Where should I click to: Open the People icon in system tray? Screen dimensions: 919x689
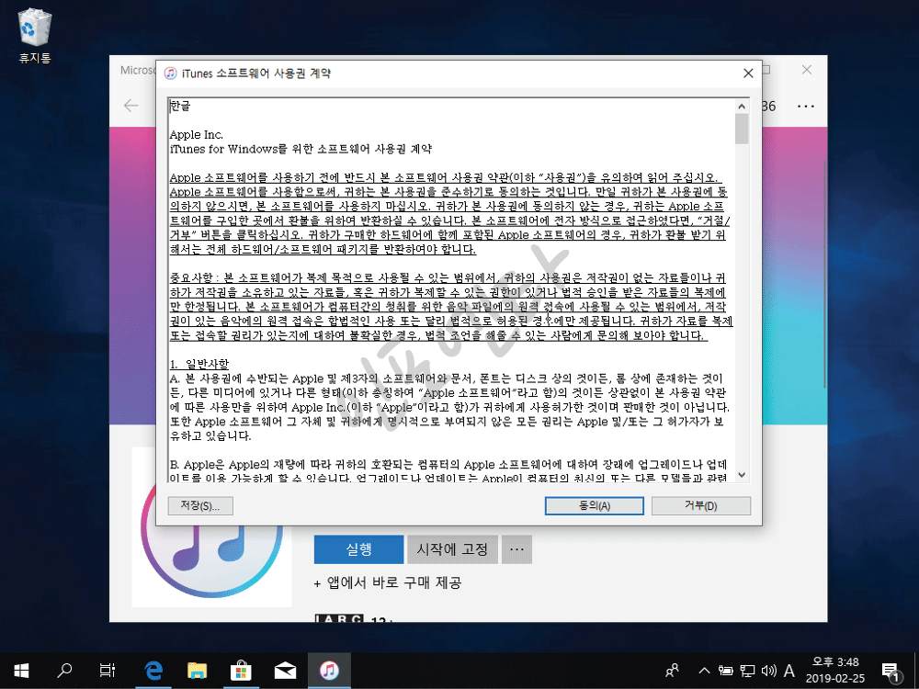673,671
